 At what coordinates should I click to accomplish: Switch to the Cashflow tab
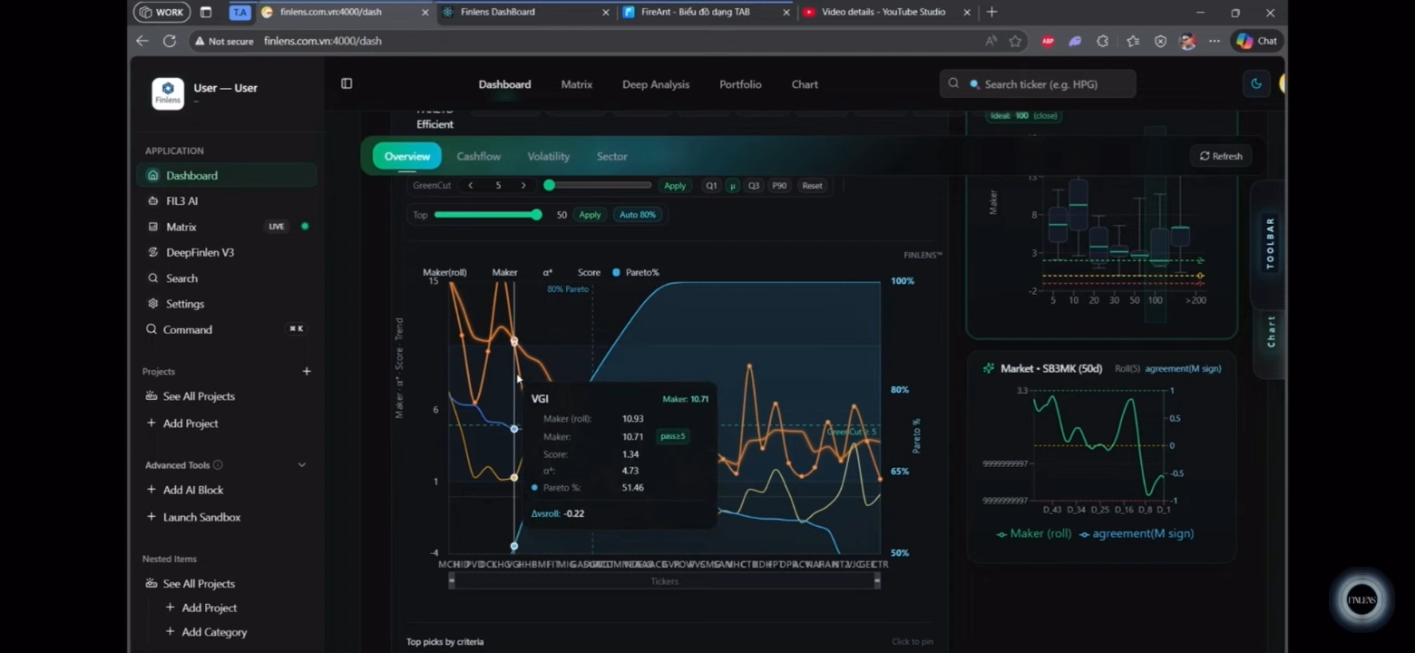(478, 156)
